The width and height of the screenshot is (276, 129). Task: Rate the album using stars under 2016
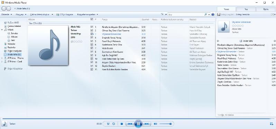tap(76, 42)
